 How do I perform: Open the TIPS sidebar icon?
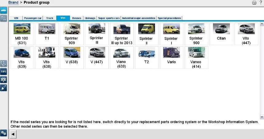pyautogui.click(x=4, y=71)
